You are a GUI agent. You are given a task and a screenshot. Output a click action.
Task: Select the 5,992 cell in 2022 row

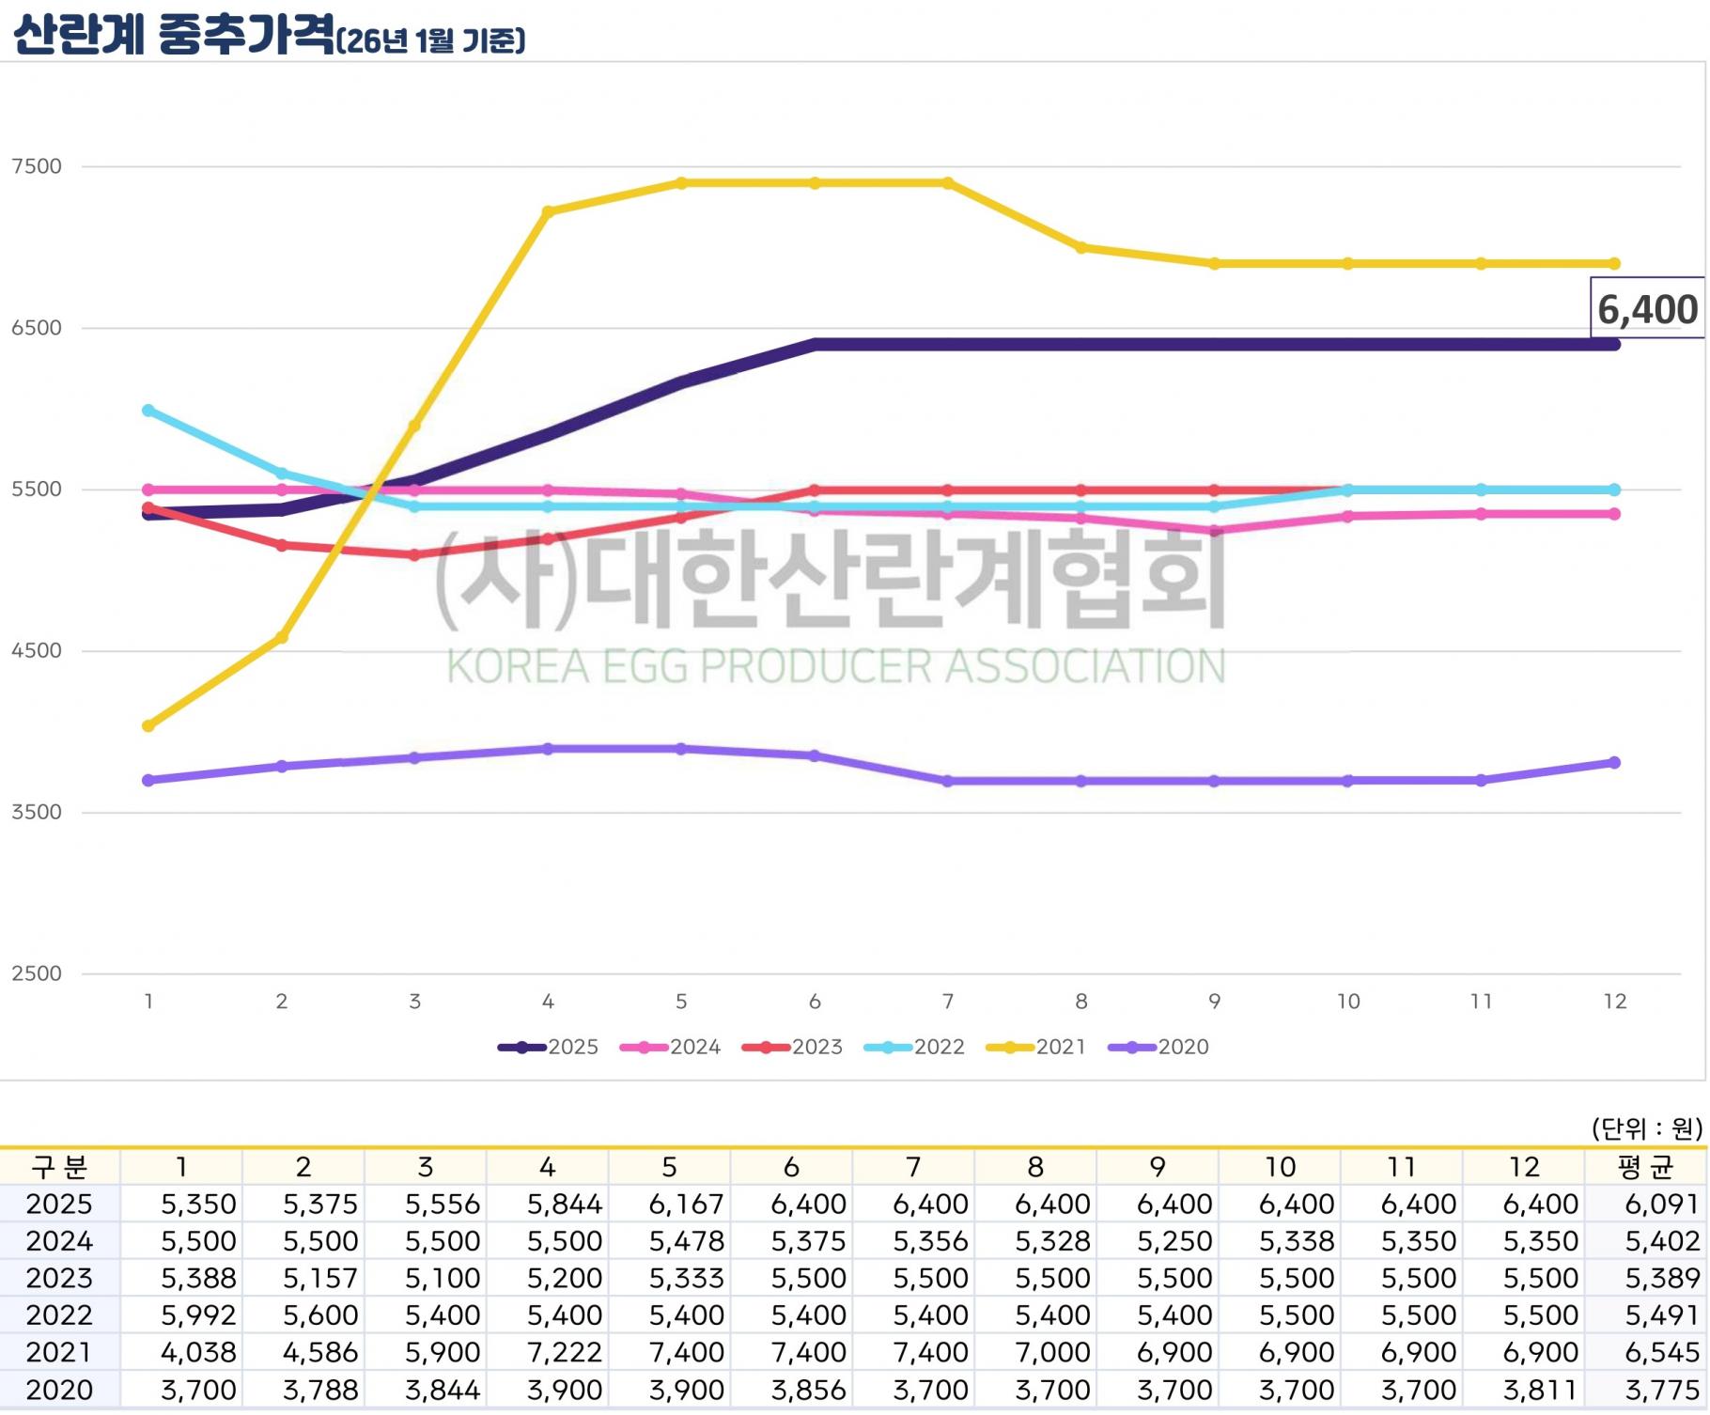pos(198,1315)
